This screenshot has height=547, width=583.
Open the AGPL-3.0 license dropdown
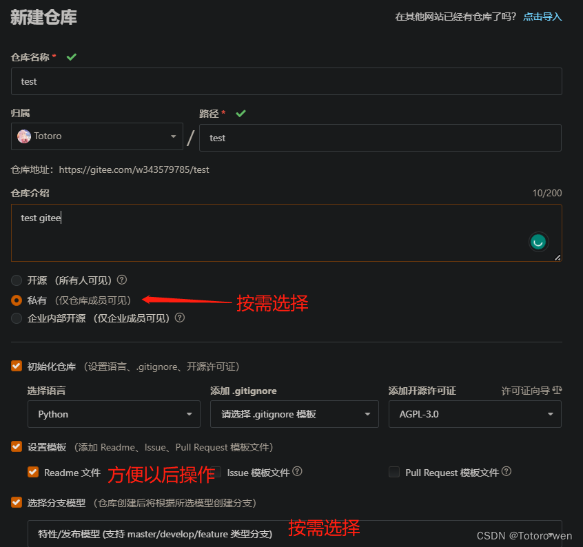pos(475,414)
